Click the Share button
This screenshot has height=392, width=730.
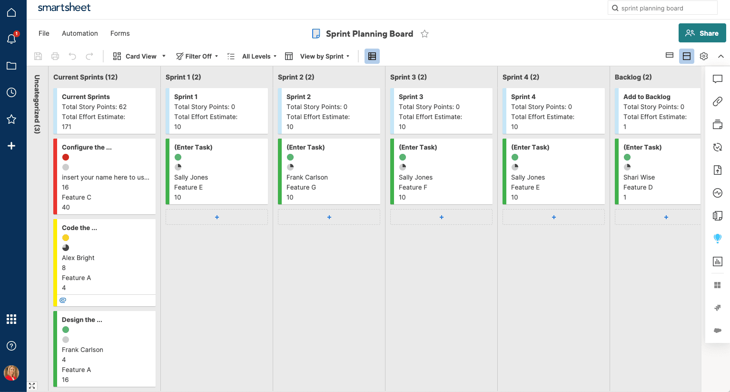pyautogui.click(x=702, y=33)
